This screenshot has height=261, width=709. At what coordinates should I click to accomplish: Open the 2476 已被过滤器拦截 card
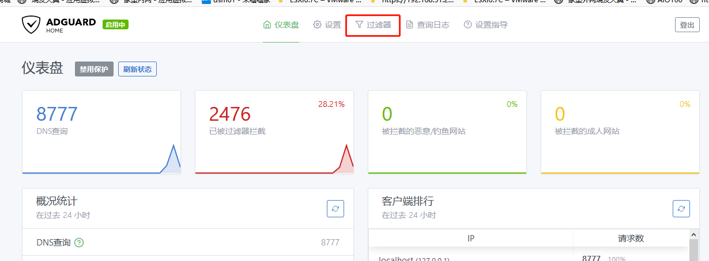click(x=274, y=132)
